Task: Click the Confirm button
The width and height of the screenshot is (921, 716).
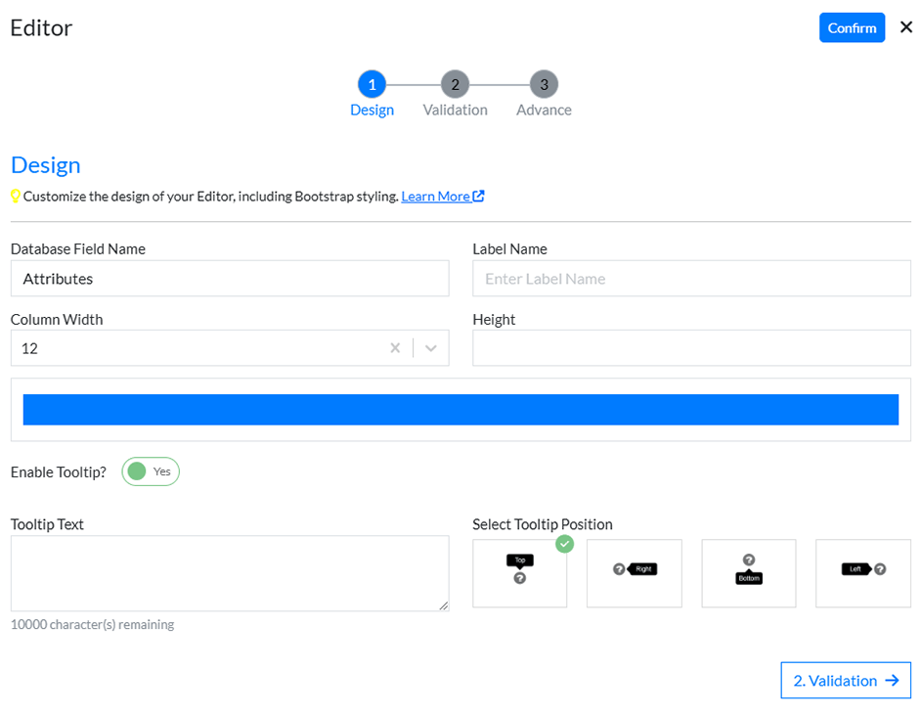Action: pyautogui.click(x=852, y=27)
